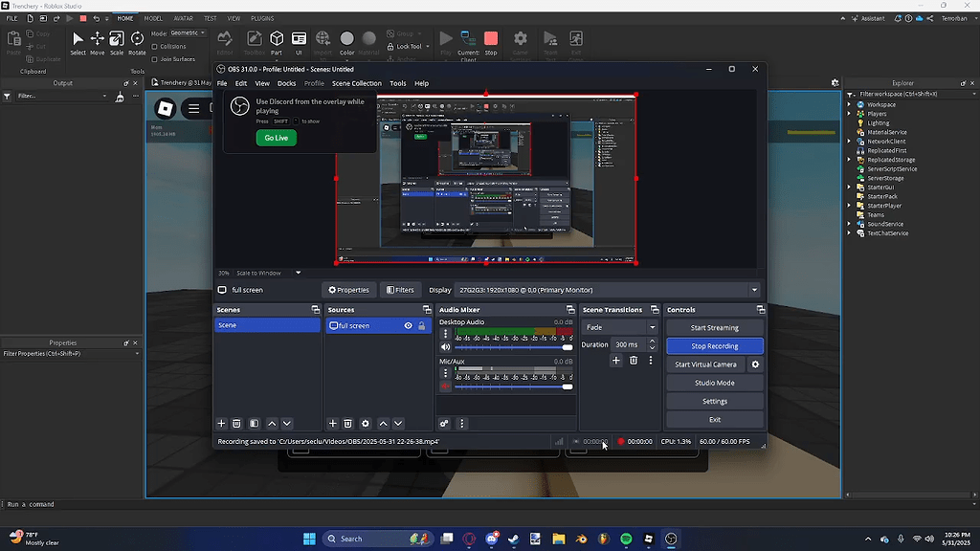
Task: Click the Windows Start button
Action: (x=309, y=539)
